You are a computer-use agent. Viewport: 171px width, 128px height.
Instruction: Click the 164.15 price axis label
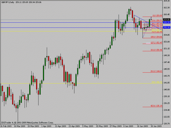pyautogui.click(x=167, y=1)
